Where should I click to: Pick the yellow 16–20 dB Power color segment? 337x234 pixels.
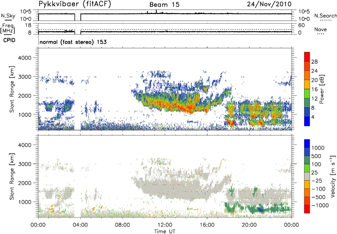tap(307, 84)
